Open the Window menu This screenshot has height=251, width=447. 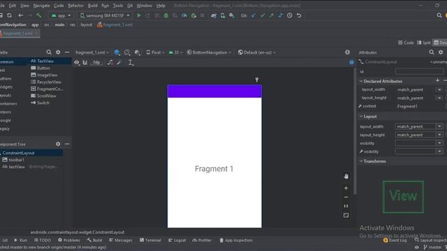(x=145, y=6)
